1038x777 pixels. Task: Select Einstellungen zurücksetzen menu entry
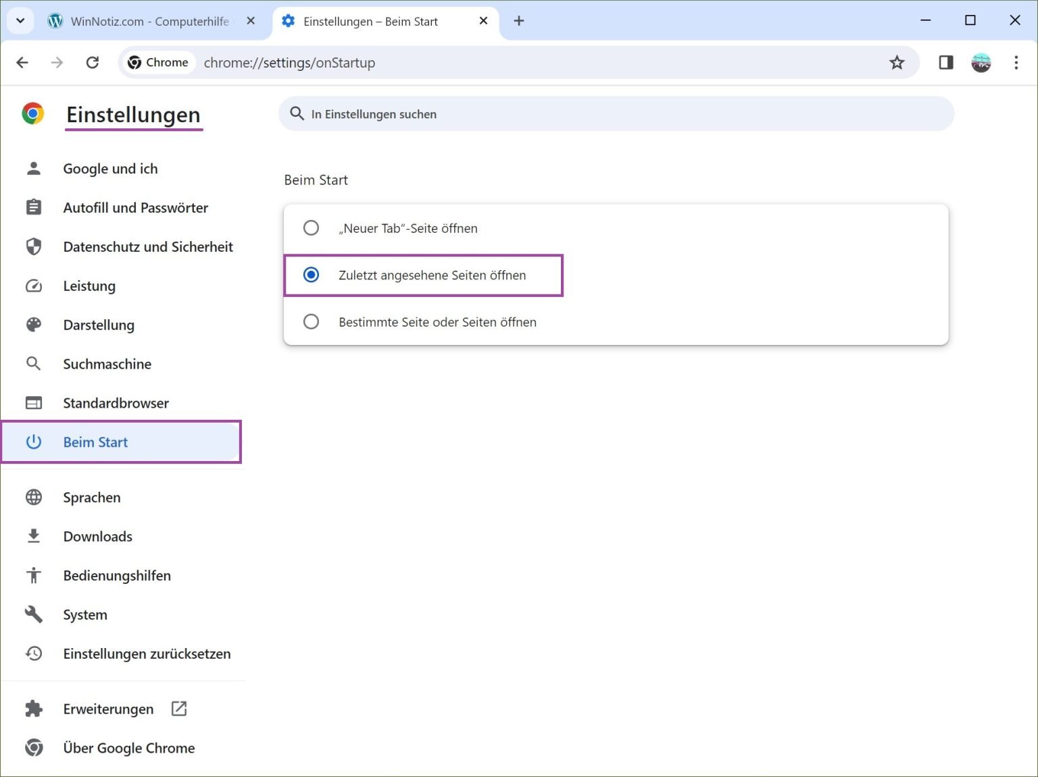tap(147, 653)
